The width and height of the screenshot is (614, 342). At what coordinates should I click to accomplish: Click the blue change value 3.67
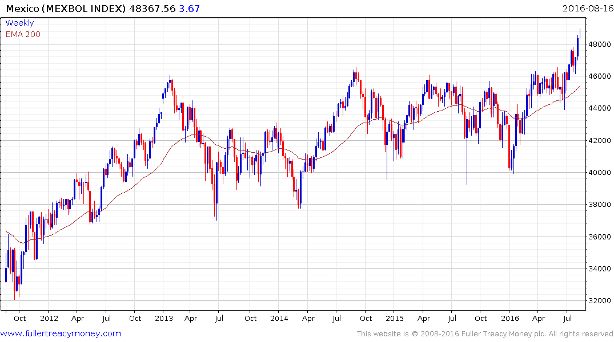pos(189,9)
